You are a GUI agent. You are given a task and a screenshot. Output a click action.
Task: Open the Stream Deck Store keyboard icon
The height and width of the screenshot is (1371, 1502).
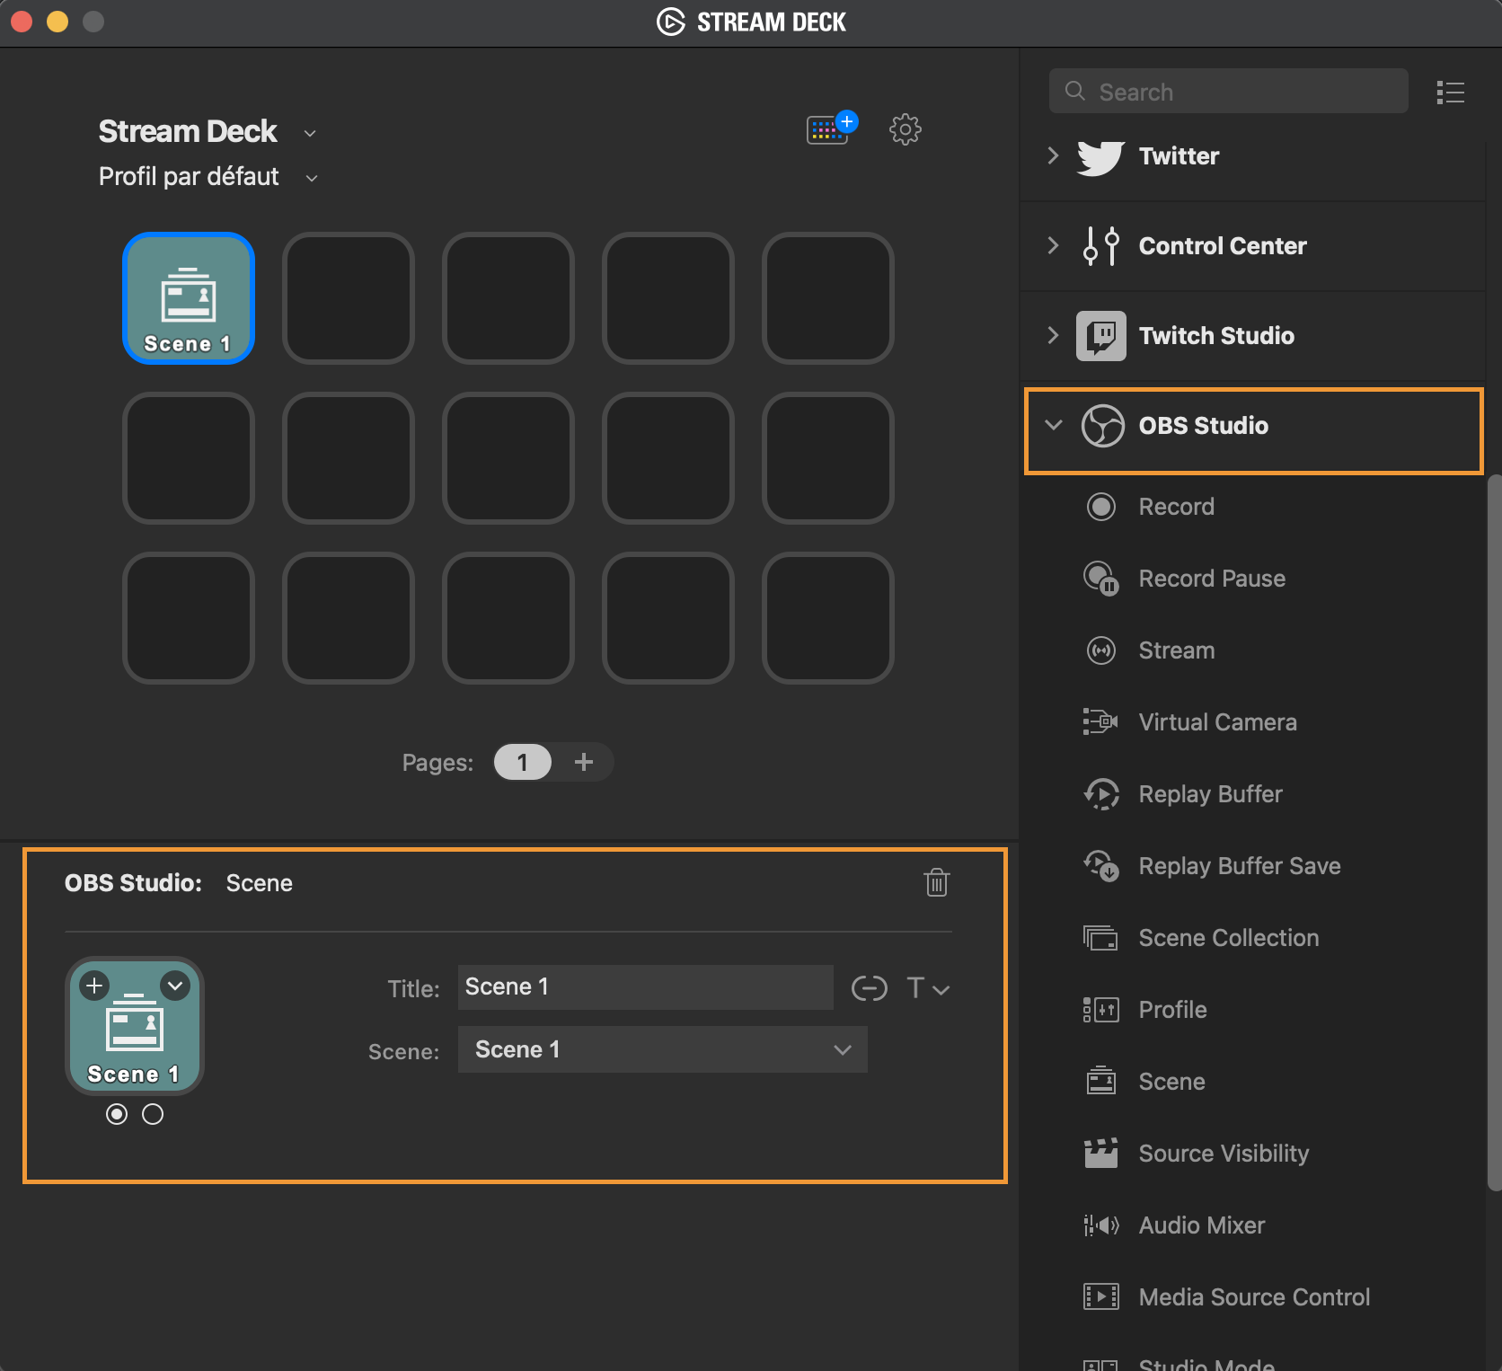[x=829, y=130]
